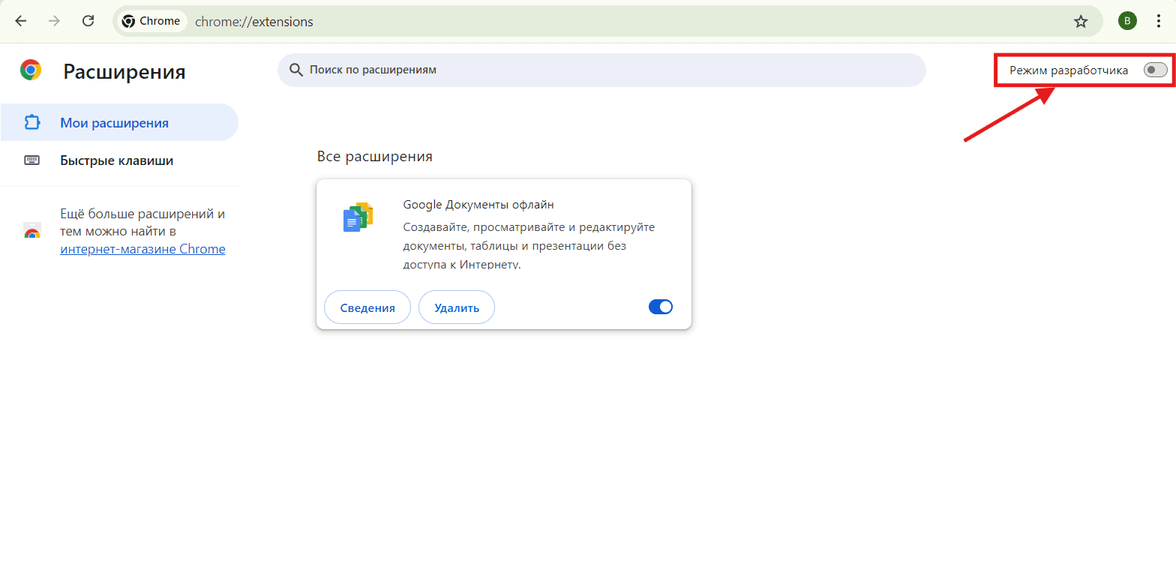The image size is (1176, 576).
Task: Click the Google Docs Offline extension icon
Action: pos(358,217)
